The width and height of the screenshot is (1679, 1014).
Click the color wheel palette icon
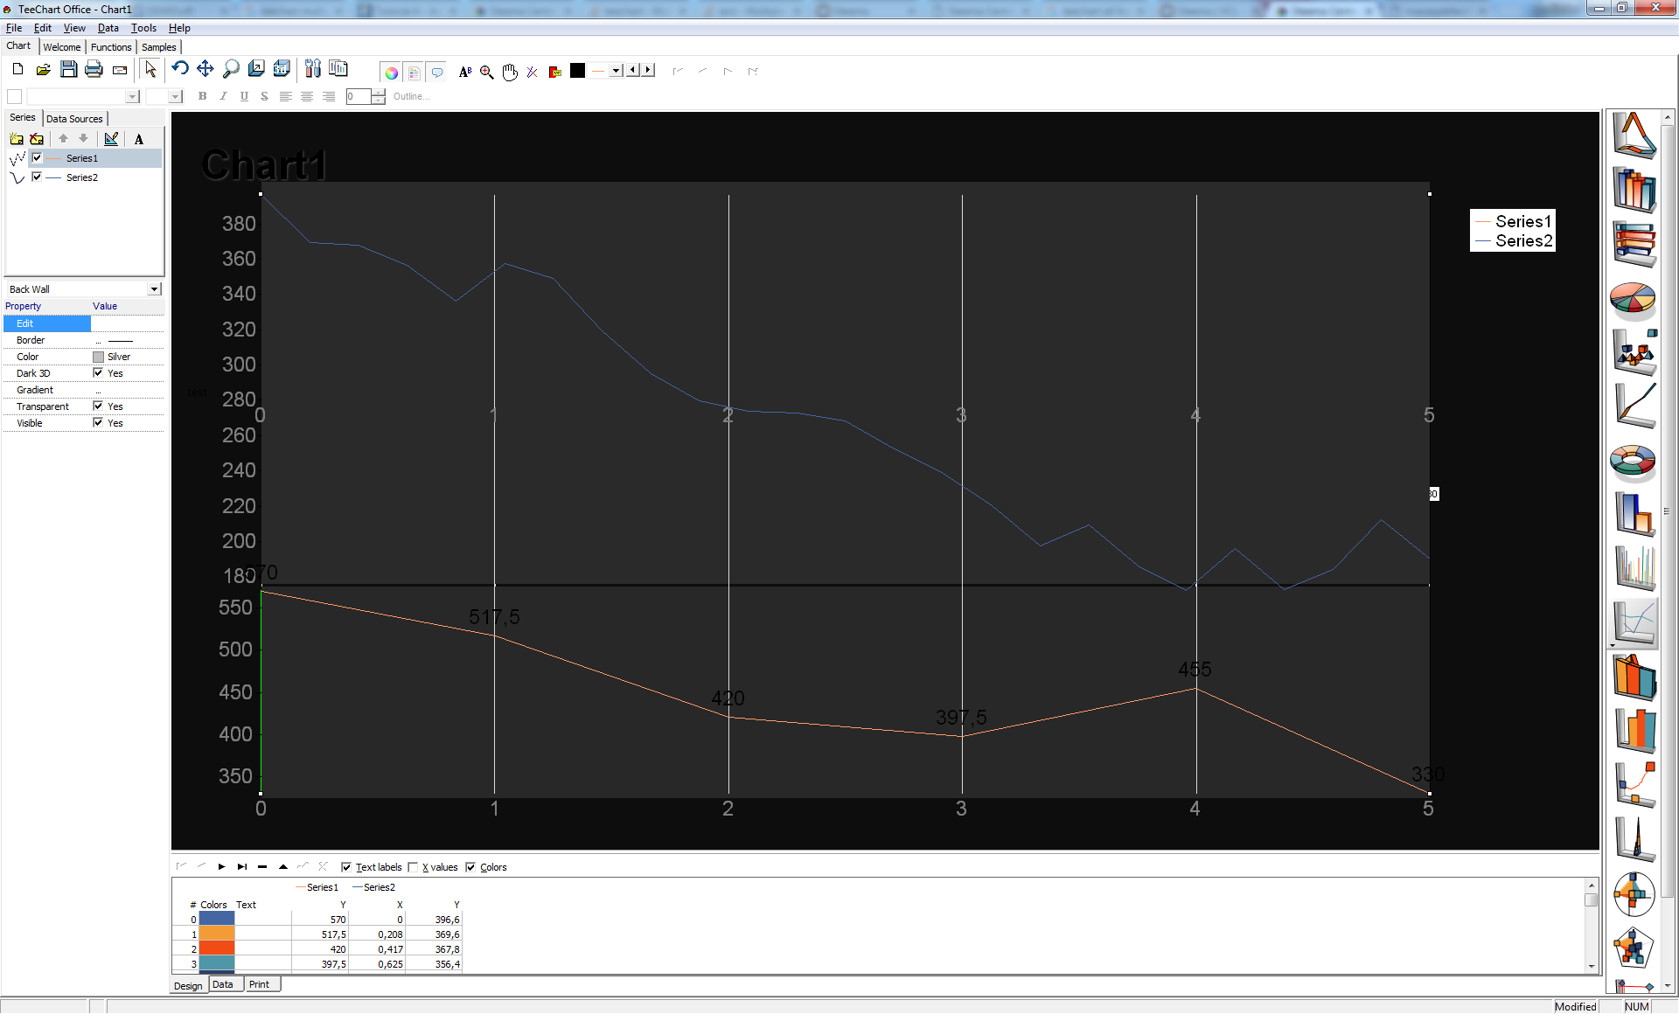(x=392, y=73)
